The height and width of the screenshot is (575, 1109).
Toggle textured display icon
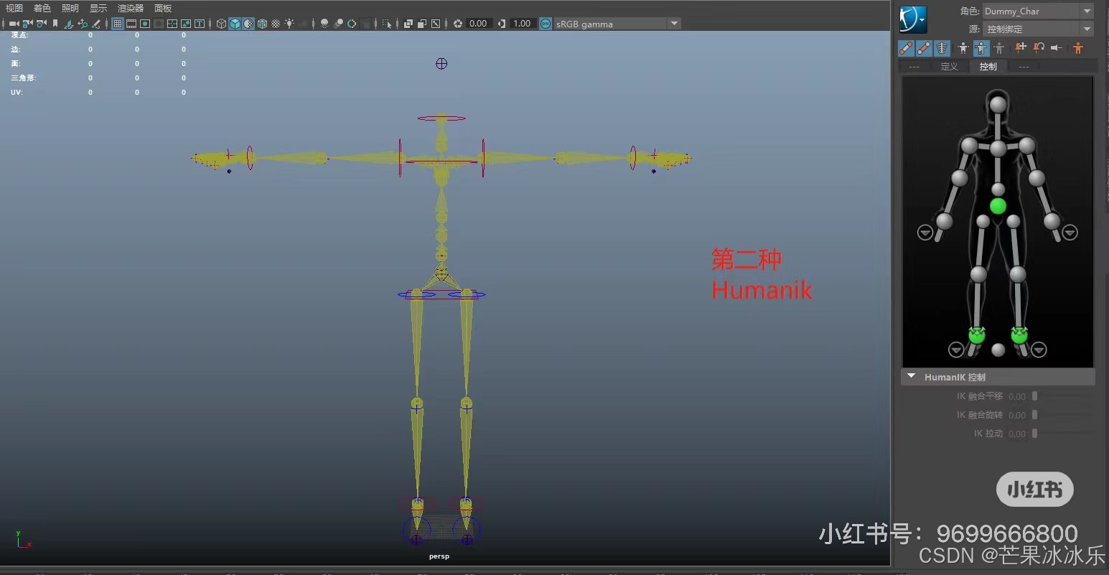pyautogui.click(x=276, y=24)
